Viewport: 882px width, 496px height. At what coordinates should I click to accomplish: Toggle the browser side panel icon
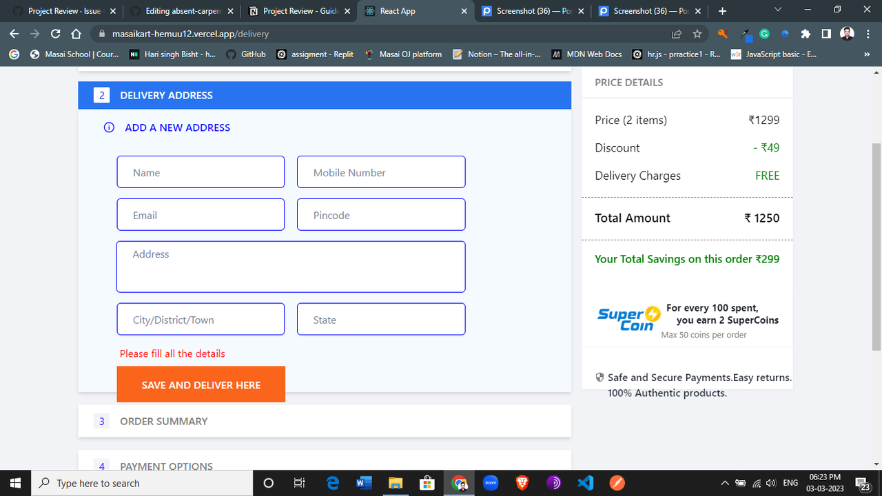click(x=826, y=34)
